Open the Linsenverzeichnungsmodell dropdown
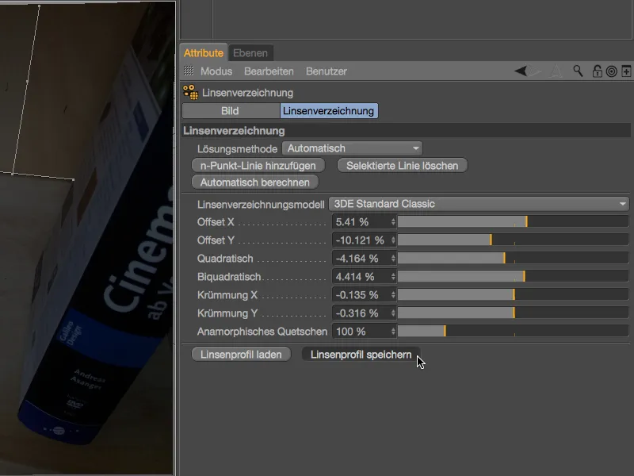The width and height of the screenshot is (634, 476). 479,204
